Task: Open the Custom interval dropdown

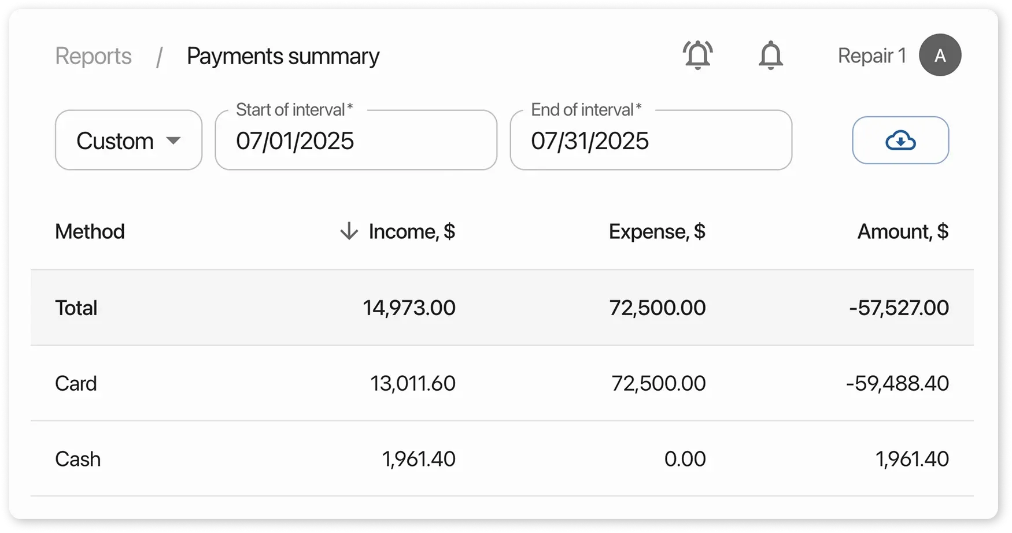Action: point(128,140)
